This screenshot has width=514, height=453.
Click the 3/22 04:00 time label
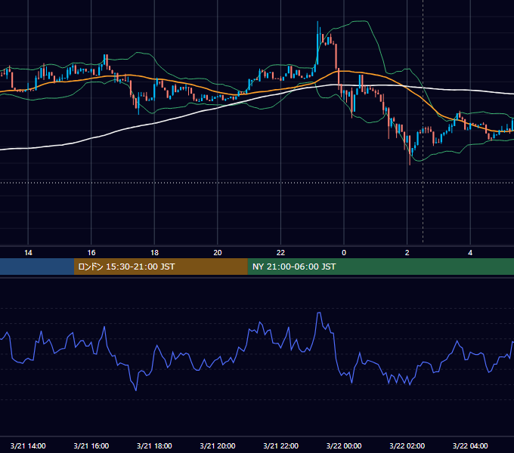(x=470, y=445)
